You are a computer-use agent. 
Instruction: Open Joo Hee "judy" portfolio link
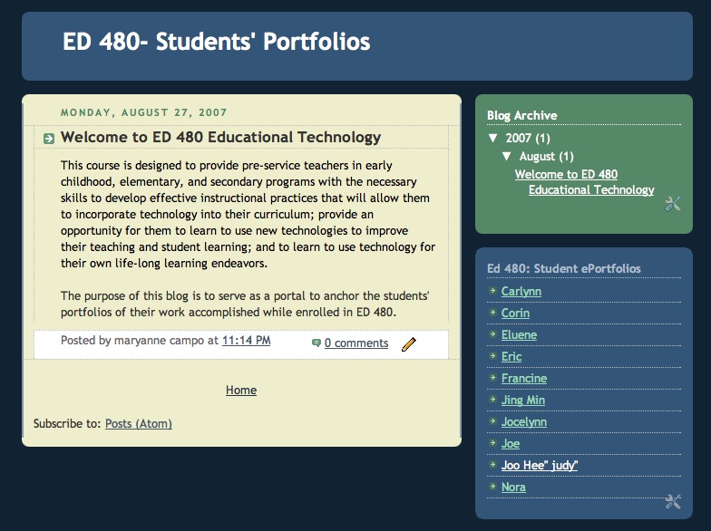point(540,466)
